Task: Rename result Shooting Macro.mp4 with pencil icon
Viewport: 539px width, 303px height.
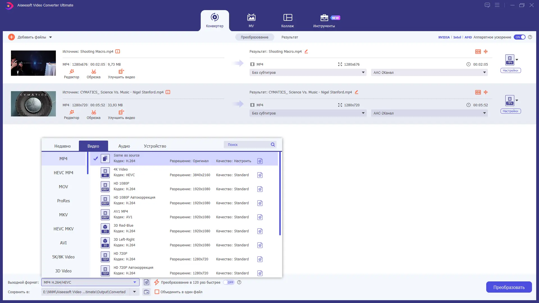Action: point(306,51)
